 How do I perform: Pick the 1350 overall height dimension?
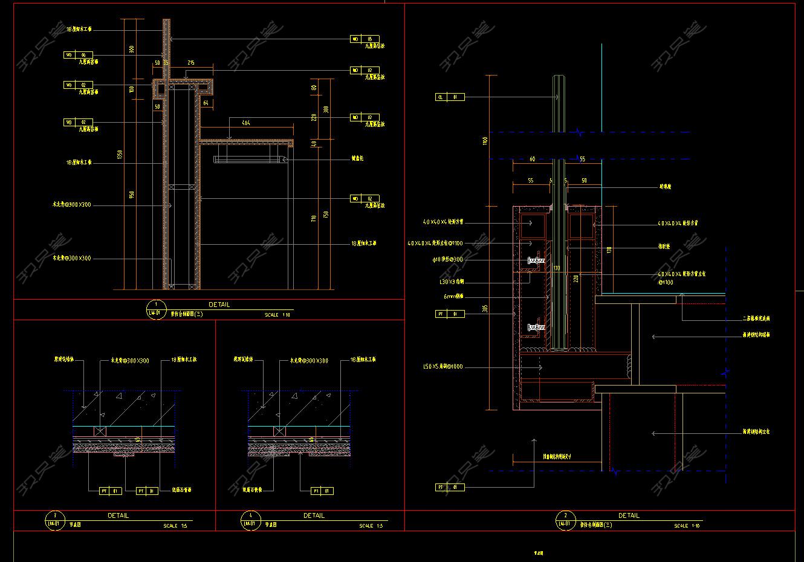click(120, 155)
